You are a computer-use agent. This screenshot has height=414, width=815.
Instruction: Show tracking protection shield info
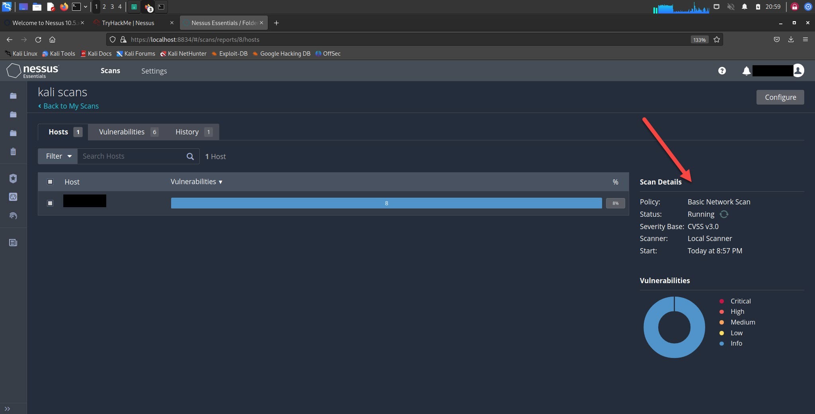pyautogui.click(x=113, y=39)
